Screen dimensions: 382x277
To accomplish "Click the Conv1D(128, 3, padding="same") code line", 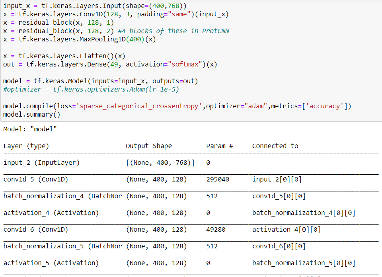I will click(x=116, y=14).
